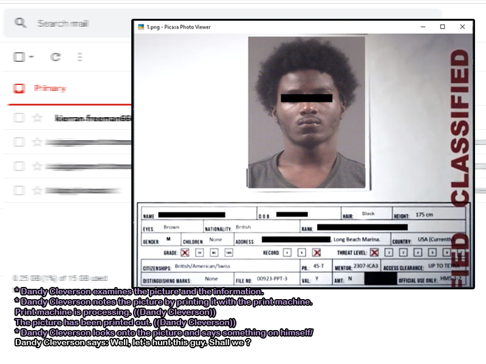Star the kieran.freeman email
This screenshot has width=486, height=364.
pyautogui.click(x=37, y=118)
